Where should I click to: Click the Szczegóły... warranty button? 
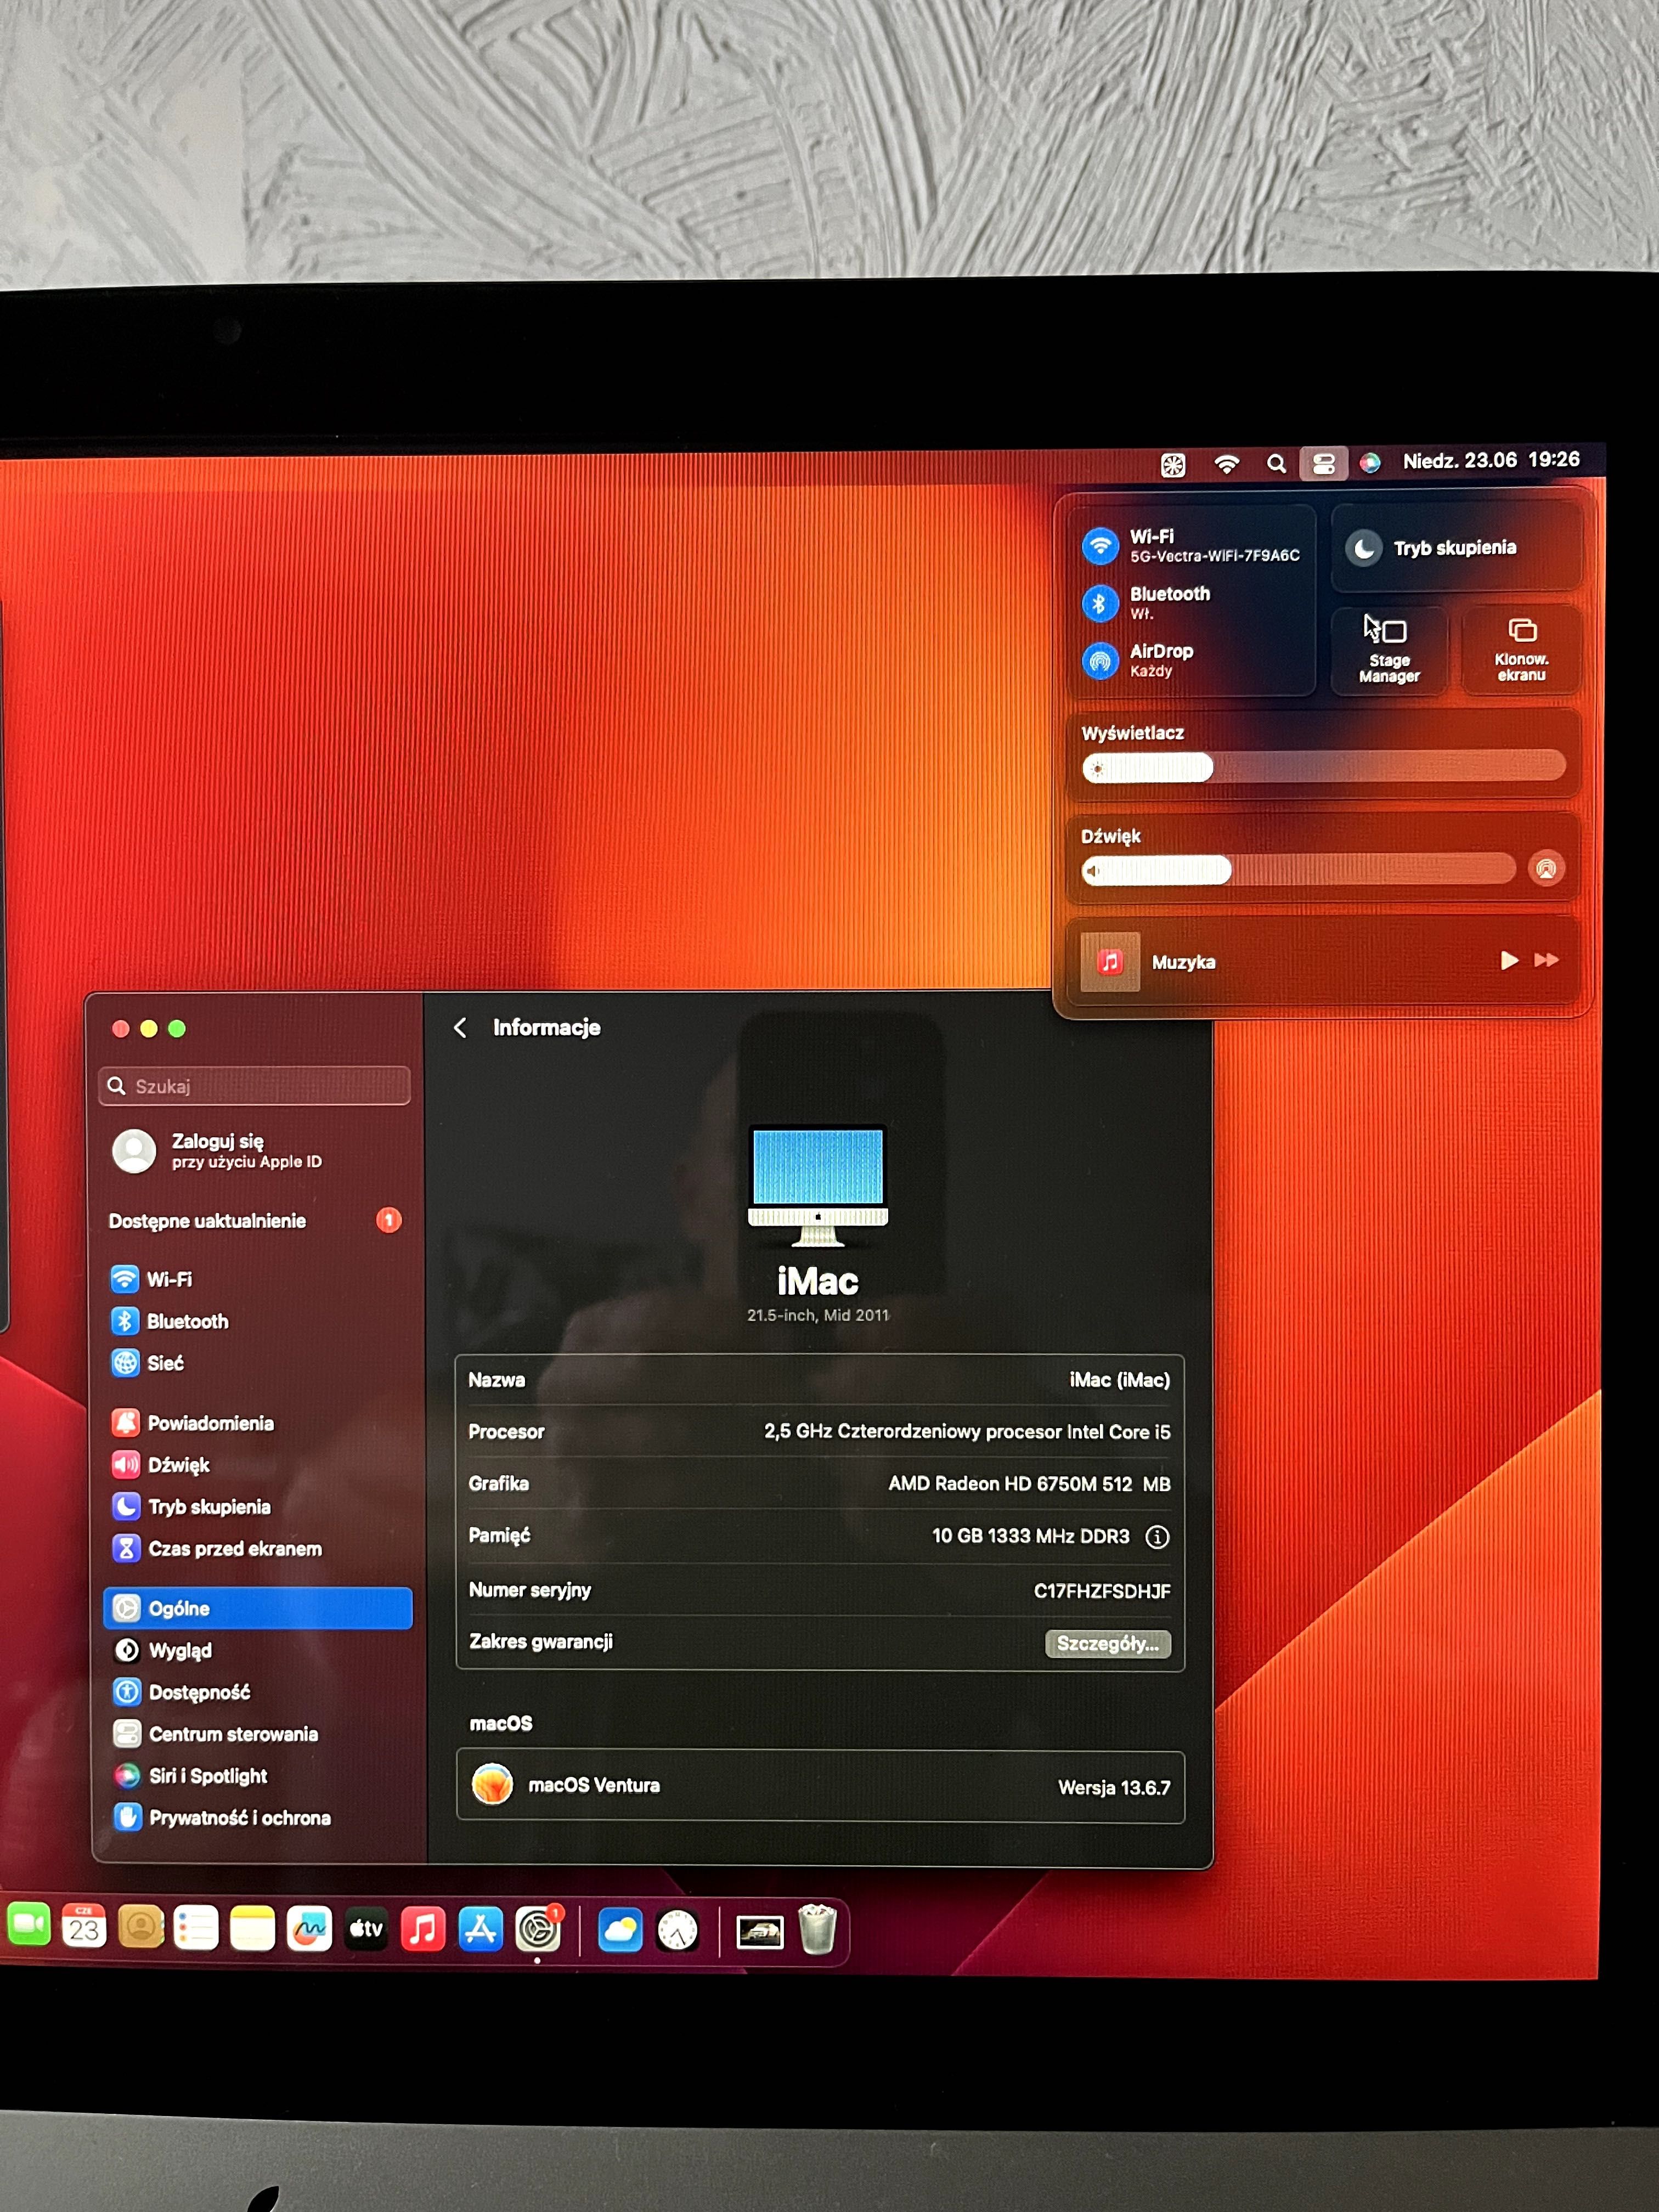pyautogui.click(x=1108, y=1643)
